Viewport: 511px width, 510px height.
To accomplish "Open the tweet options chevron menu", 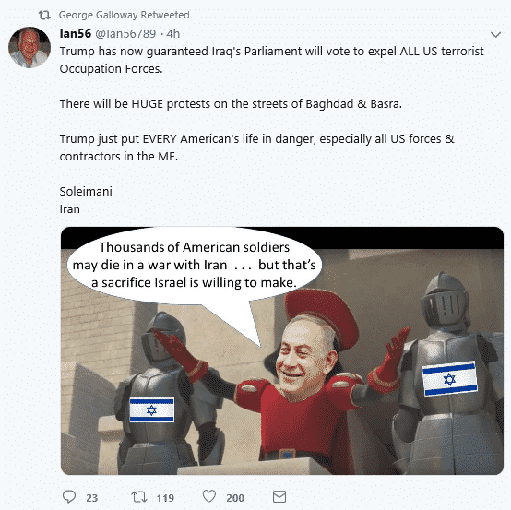I will 495,34.
